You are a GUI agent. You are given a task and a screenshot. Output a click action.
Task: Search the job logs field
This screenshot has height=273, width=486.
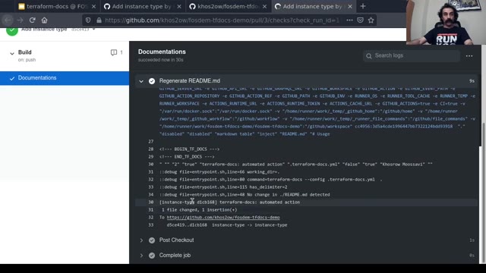412,55
